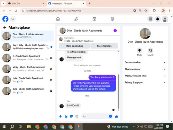The width and height of the screenshot is (173, 130).
Task: Click the Facebook search magnifier icon
Action: 13,19
